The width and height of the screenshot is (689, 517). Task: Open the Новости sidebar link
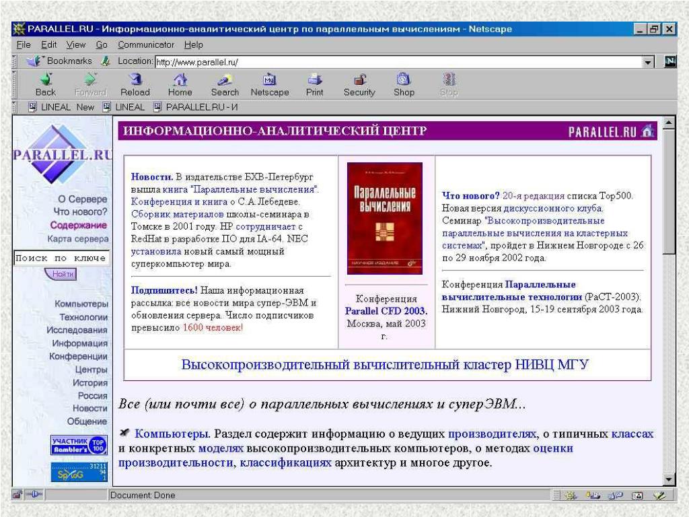point(90,408)
